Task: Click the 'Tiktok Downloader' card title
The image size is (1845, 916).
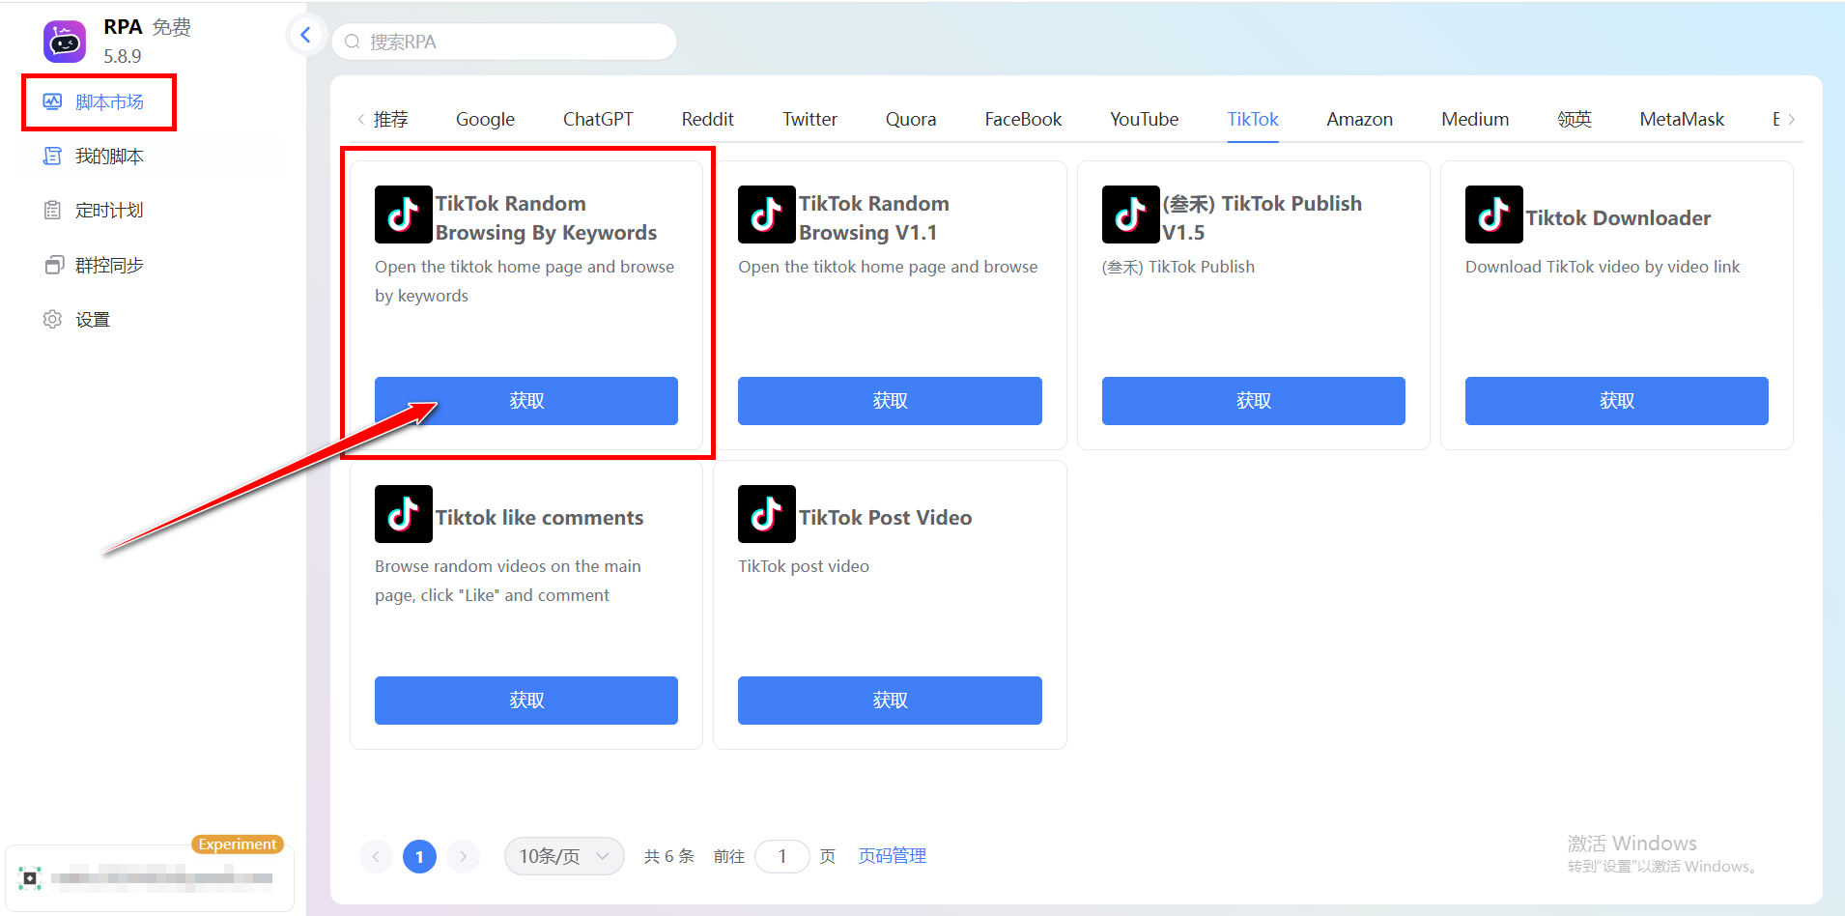Action: pyautogui.click(x=1618, y=218)
